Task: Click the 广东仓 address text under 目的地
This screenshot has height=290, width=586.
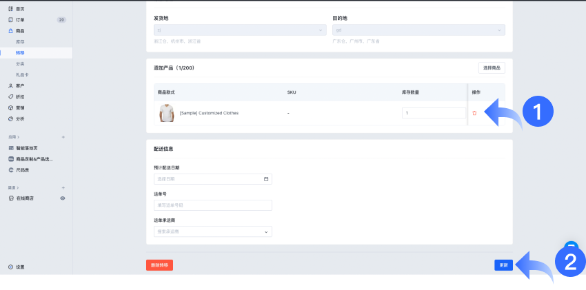Action: tap(356, 41)
